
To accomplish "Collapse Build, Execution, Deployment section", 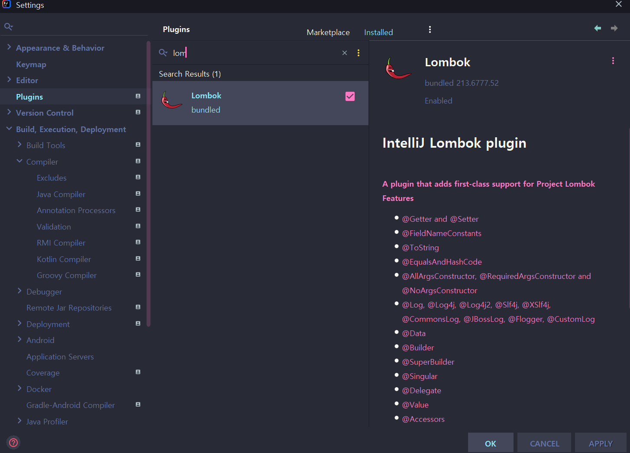I will point(9,129).
